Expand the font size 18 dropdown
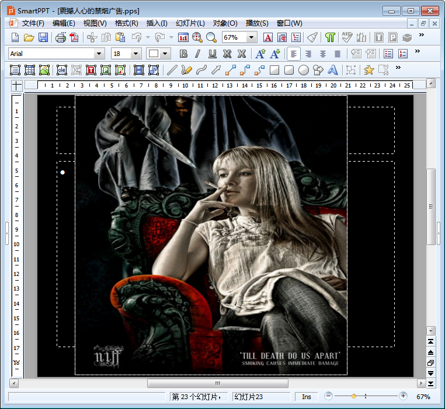445x409 pixels. 135,54
